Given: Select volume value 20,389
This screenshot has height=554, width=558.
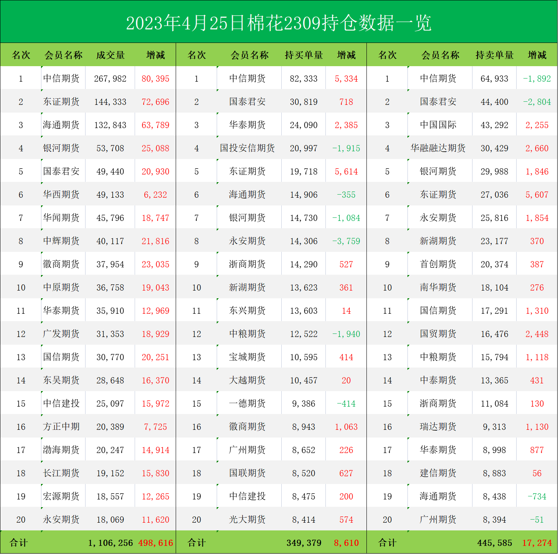Looking at the screenshot, I should click(110, 427).
